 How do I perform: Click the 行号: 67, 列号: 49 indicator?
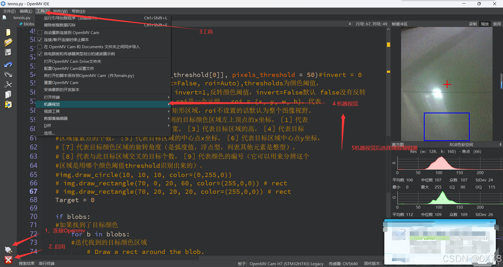(x=371, y=24)
